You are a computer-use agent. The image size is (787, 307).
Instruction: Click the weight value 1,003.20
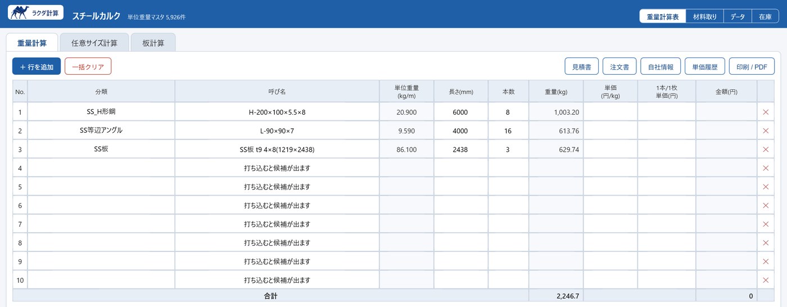[x=556, y=112]
